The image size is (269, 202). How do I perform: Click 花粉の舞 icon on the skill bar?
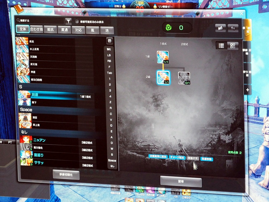150,190
